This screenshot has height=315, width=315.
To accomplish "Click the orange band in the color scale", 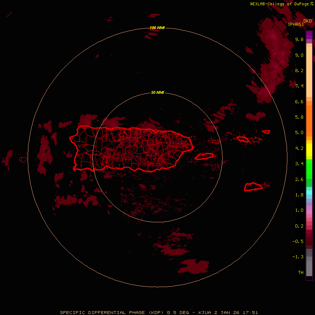I will 309,121.
